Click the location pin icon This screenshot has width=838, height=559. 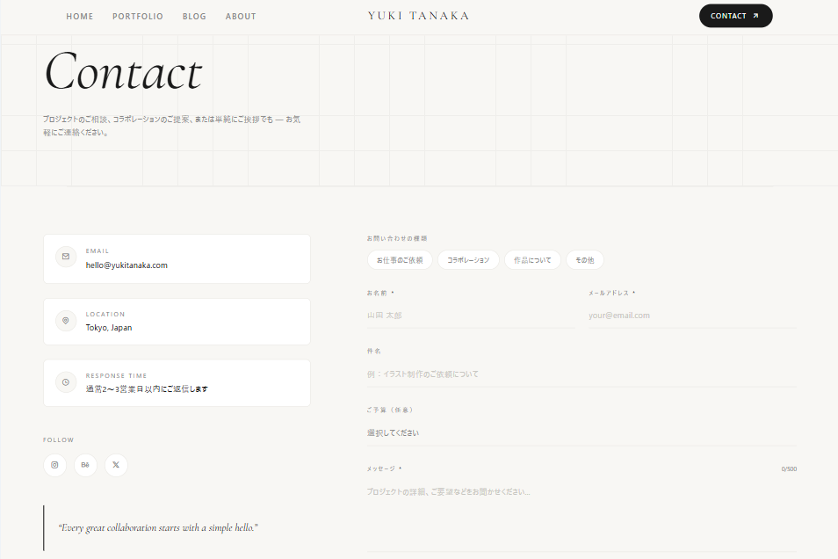pyautogui.click(x=66, y=321)
